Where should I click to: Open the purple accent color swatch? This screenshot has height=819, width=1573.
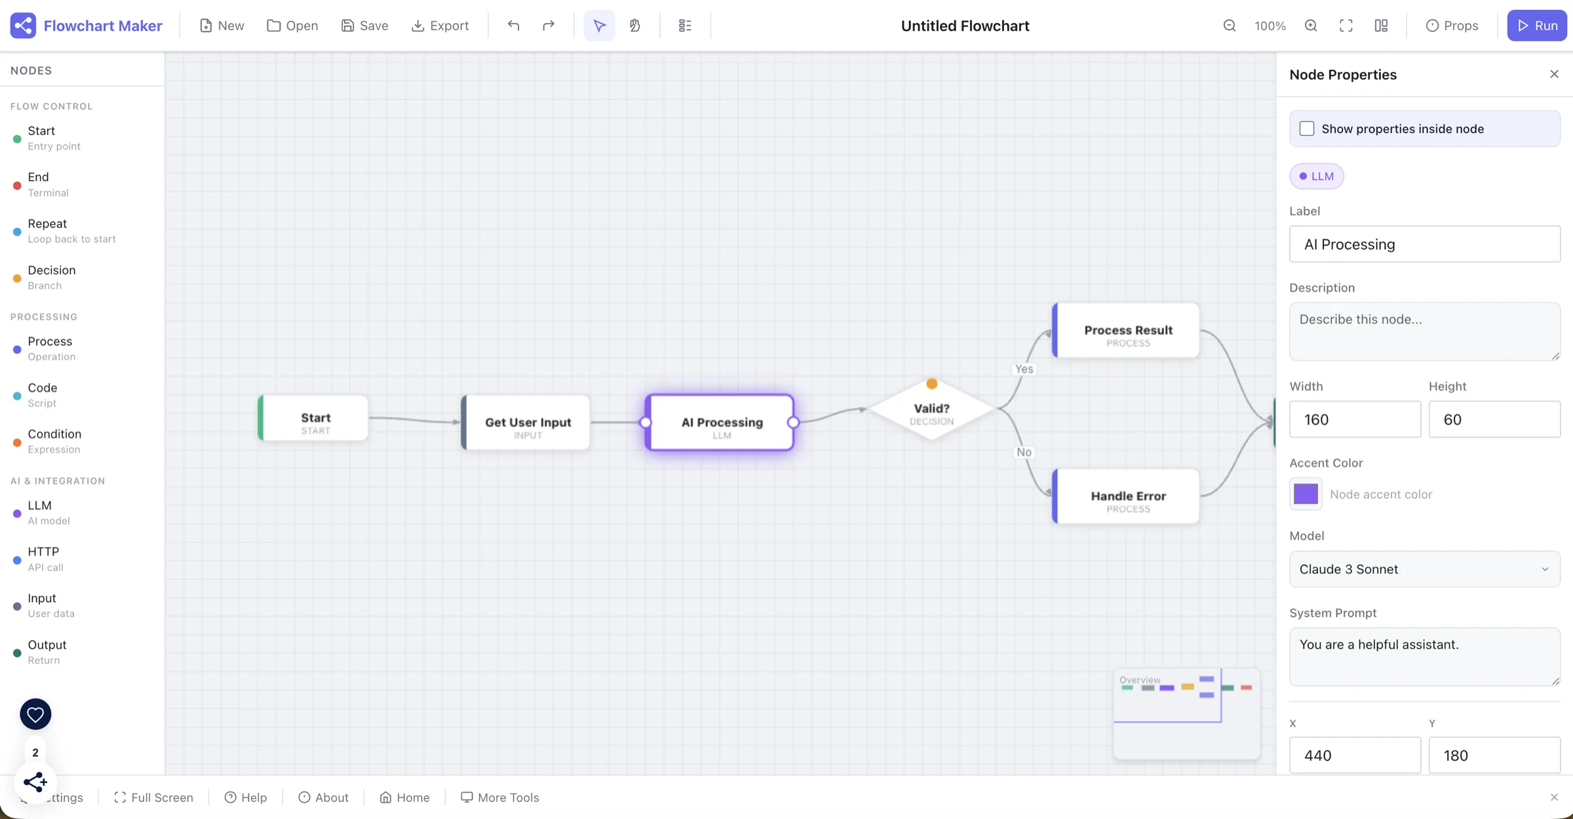[x=1306, y=494]
